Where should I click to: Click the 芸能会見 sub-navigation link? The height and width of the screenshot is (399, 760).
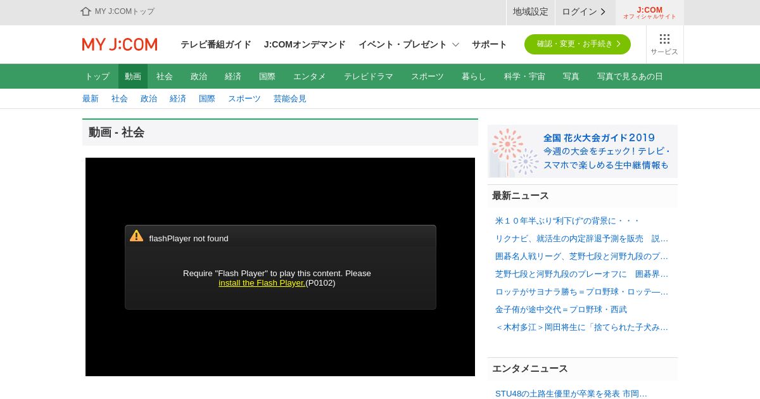click(290, 99)
